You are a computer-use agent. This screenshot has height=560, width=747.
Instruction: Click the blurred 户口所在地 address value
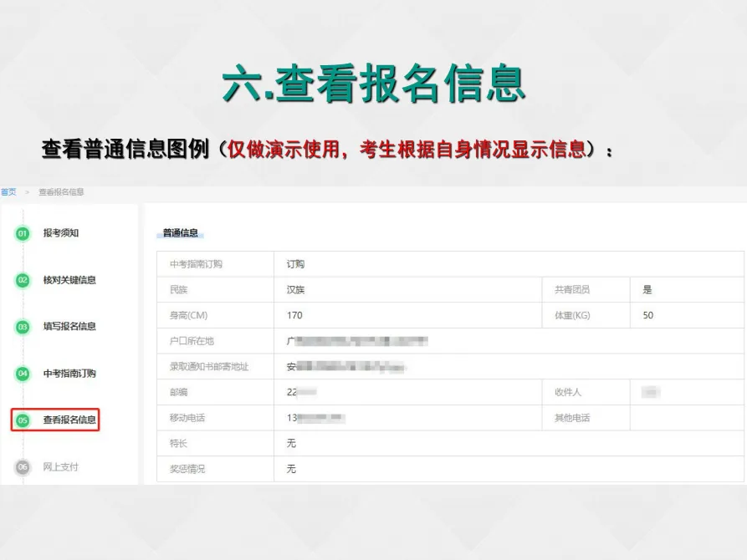point(357,341)
